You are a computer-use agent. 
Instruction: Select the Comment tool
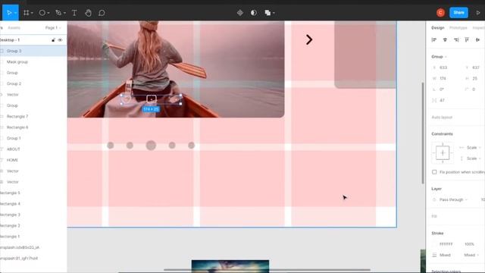tap(102, 13)
